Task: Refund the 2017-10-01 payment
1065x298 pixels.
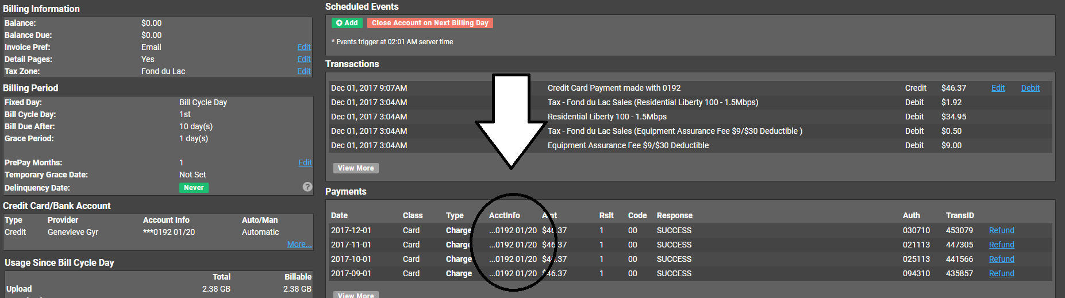Action: click(x=1001, y=259)
